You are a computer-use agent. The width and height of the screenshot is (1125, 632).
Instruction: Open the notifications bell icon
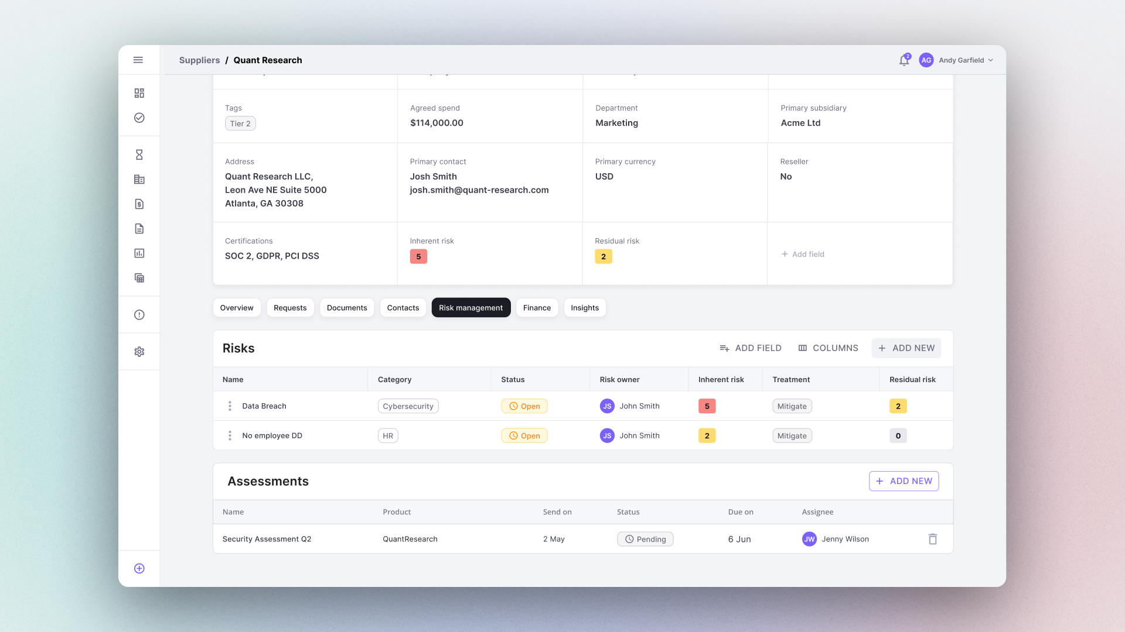pyautogui.click(x=904, y=60)
